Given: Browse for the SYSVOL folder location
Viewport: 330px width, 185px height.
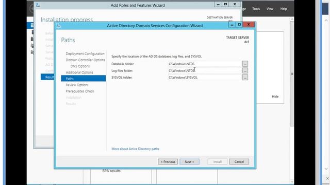Looking at the screenshot, I should 245,78.
